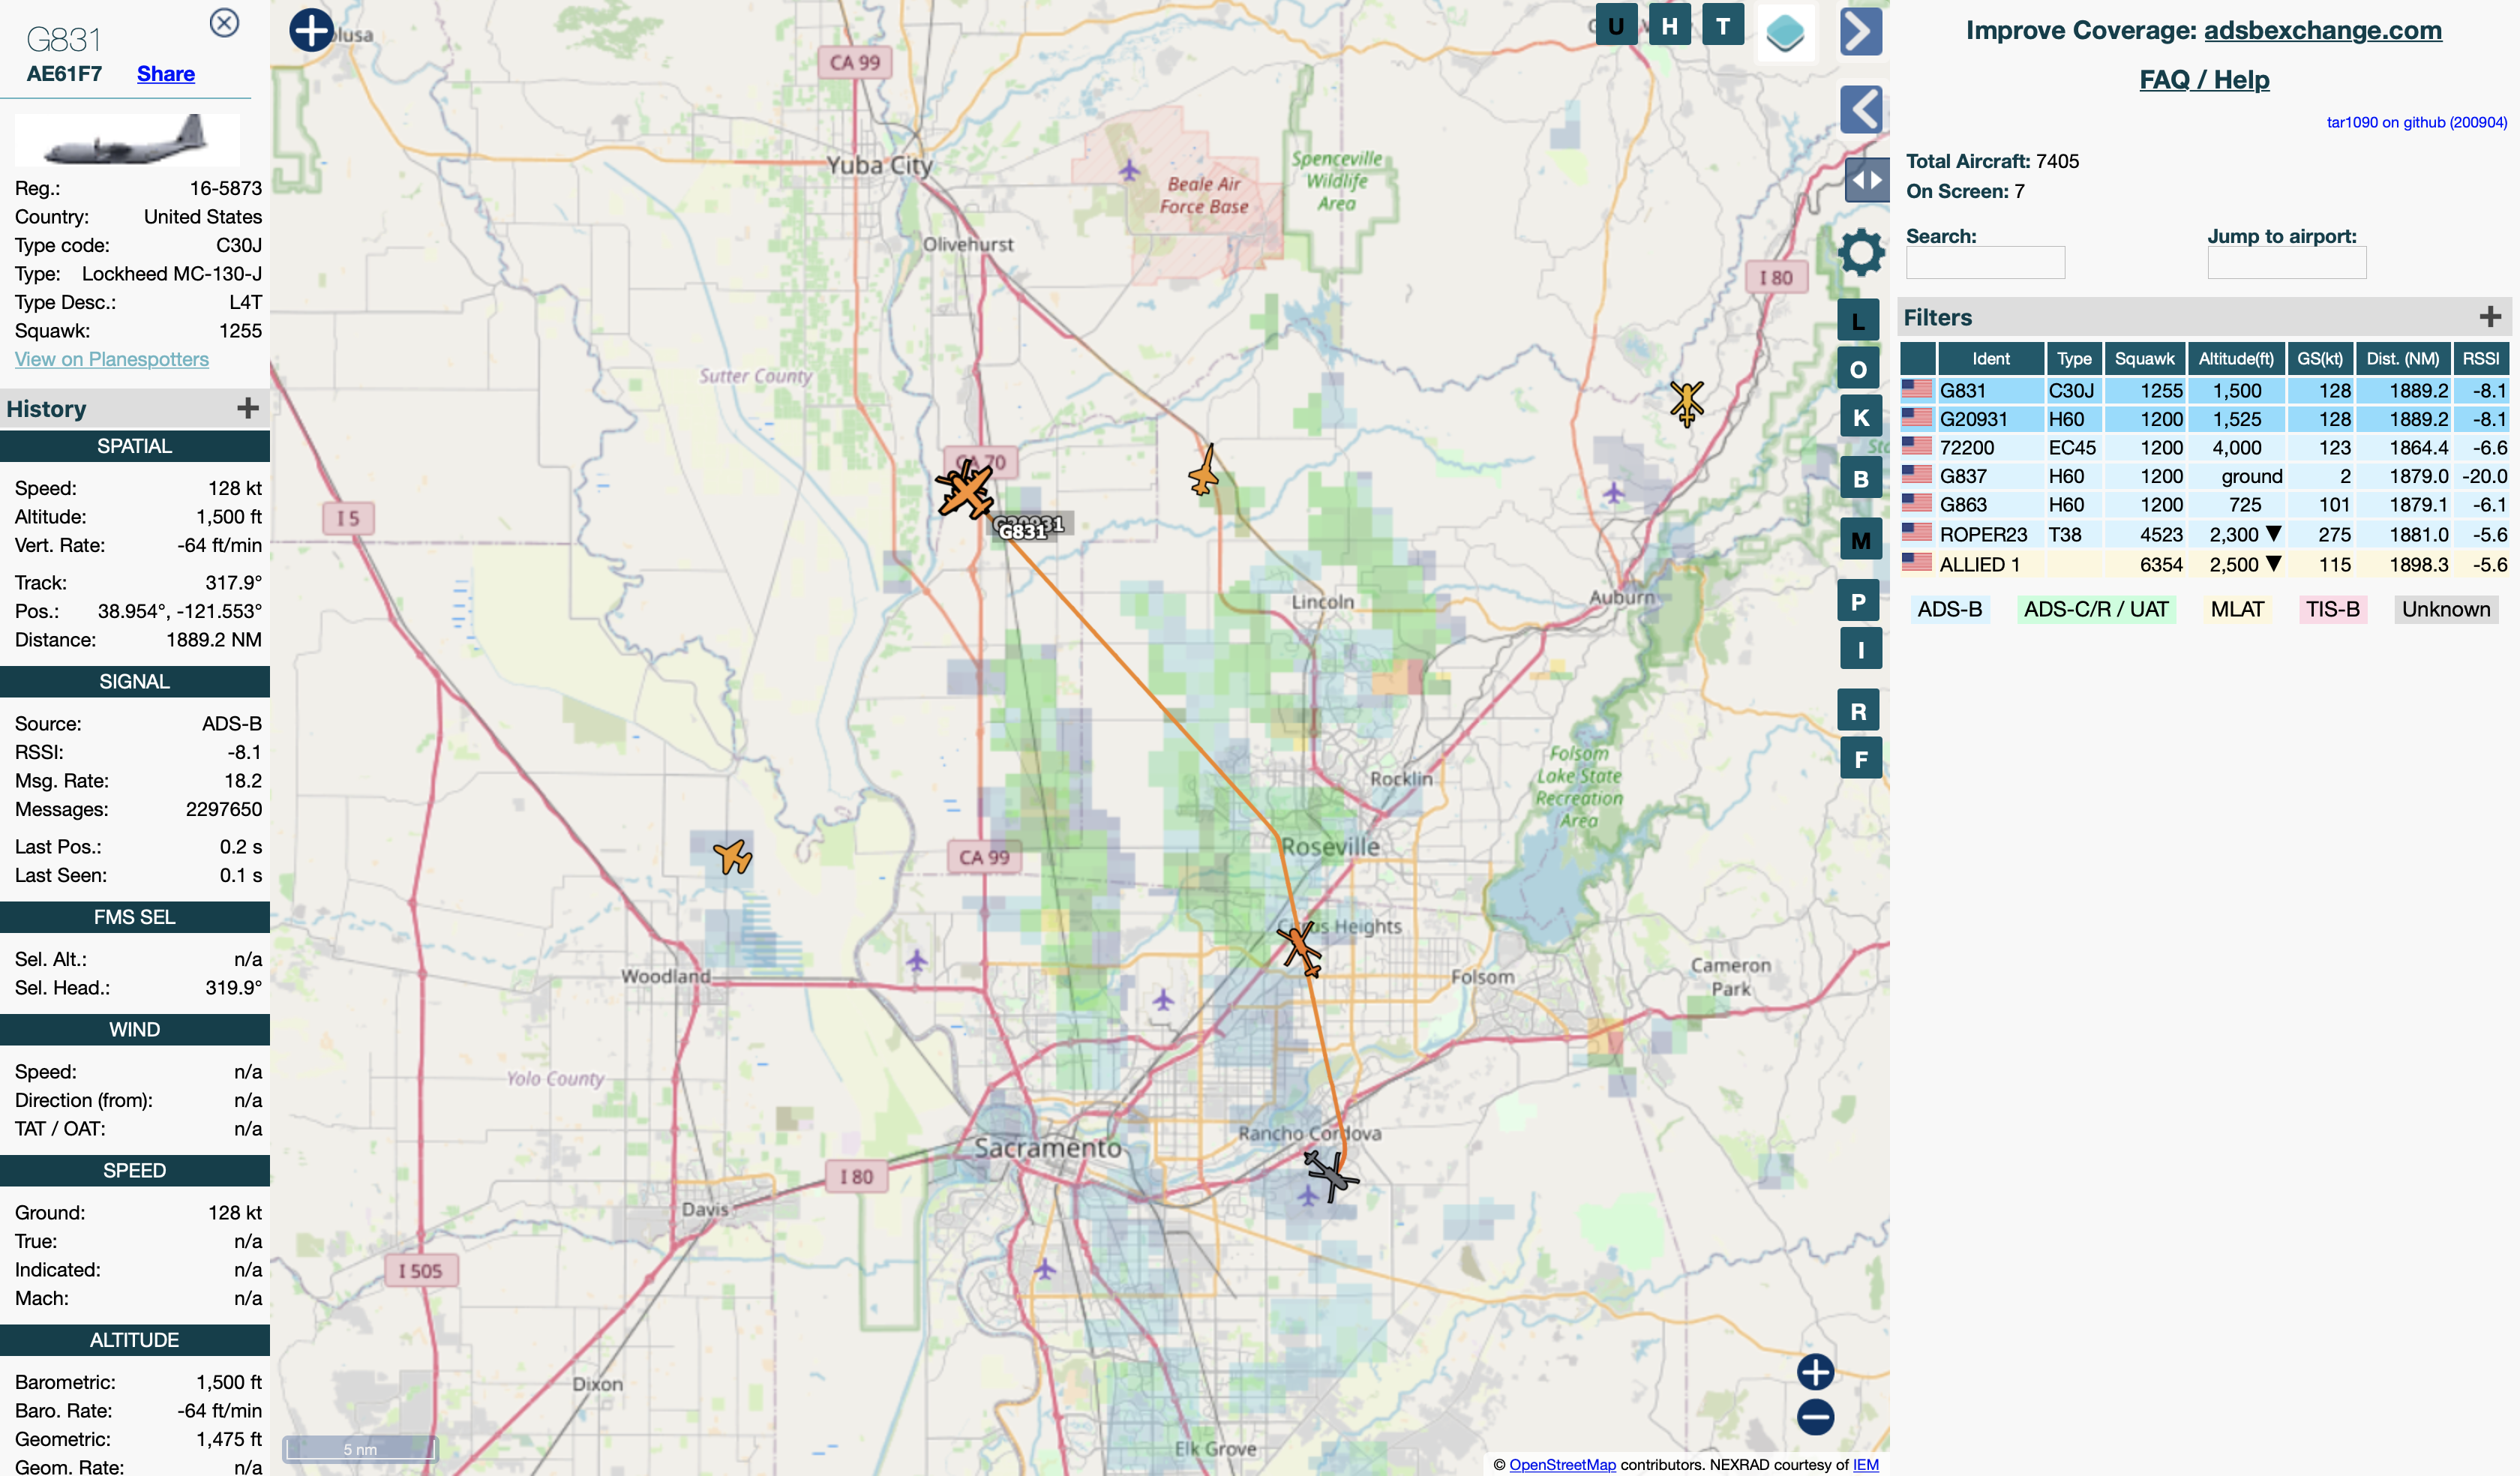Screen dimensions: 2520x1476
Task: Sort table by Altitude(ft) column
Action: click(x=2236, y=358)
